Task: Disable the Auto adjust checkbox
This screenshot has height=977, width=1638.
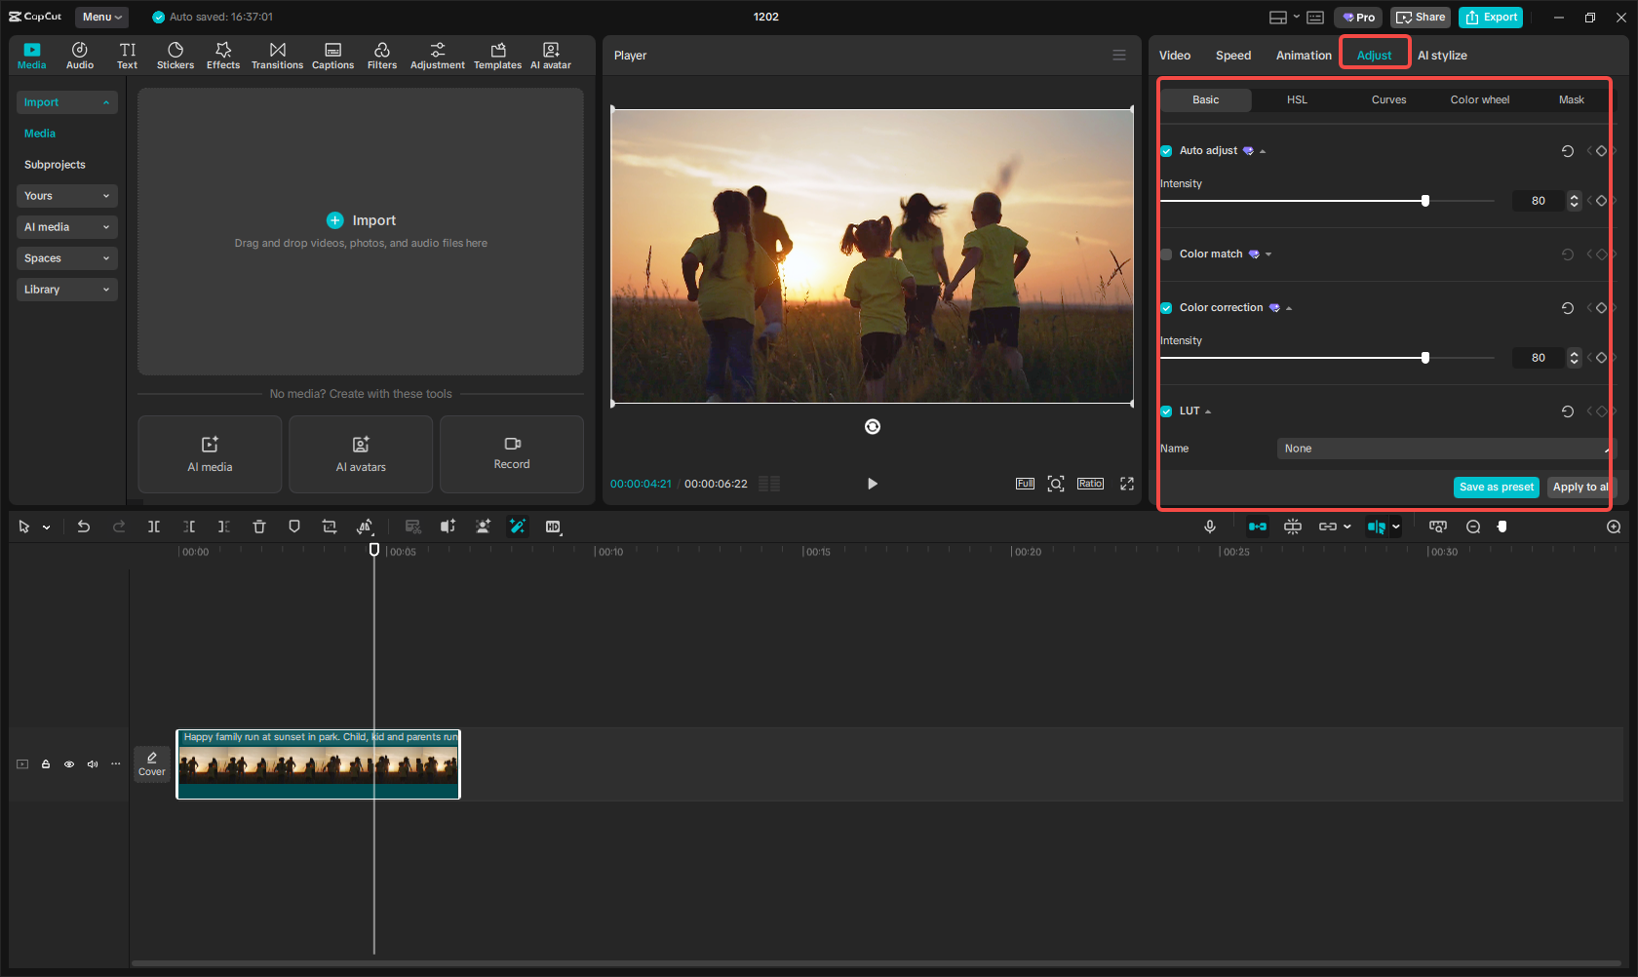Action: [1166, 150]
